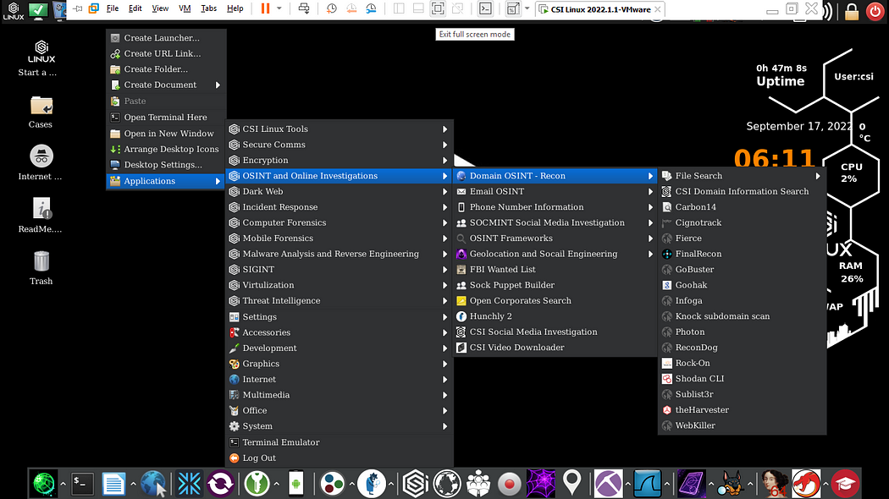Screen dimensions: 889x499
Task: Expand the Computer Forensics submenu
Action: coord(340,222)
